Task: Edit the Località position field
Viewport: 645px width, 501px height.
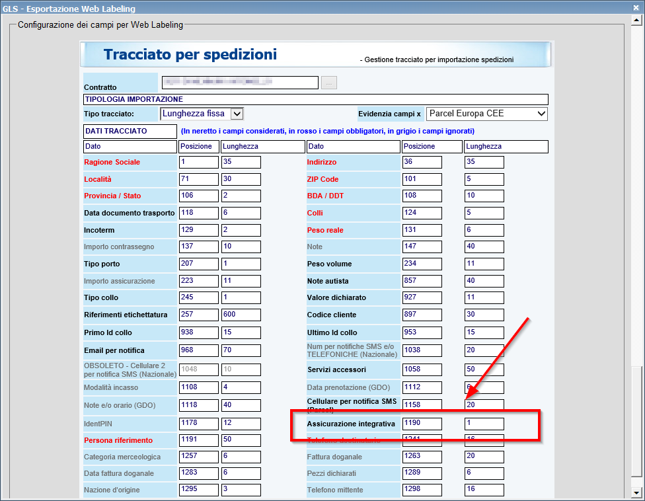Action: (199, 179)
